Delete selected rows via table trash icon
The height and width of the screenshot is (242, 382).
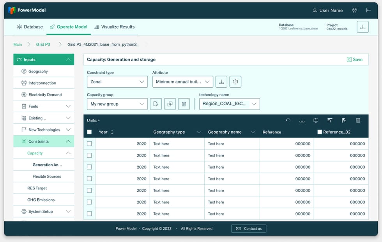click(x=358, y=120)
